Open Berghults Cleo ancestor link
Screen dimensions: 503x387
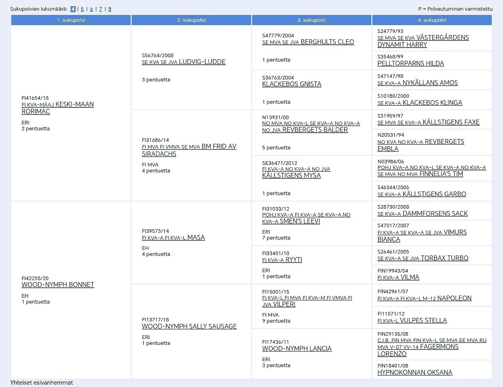tap(308, 42)
